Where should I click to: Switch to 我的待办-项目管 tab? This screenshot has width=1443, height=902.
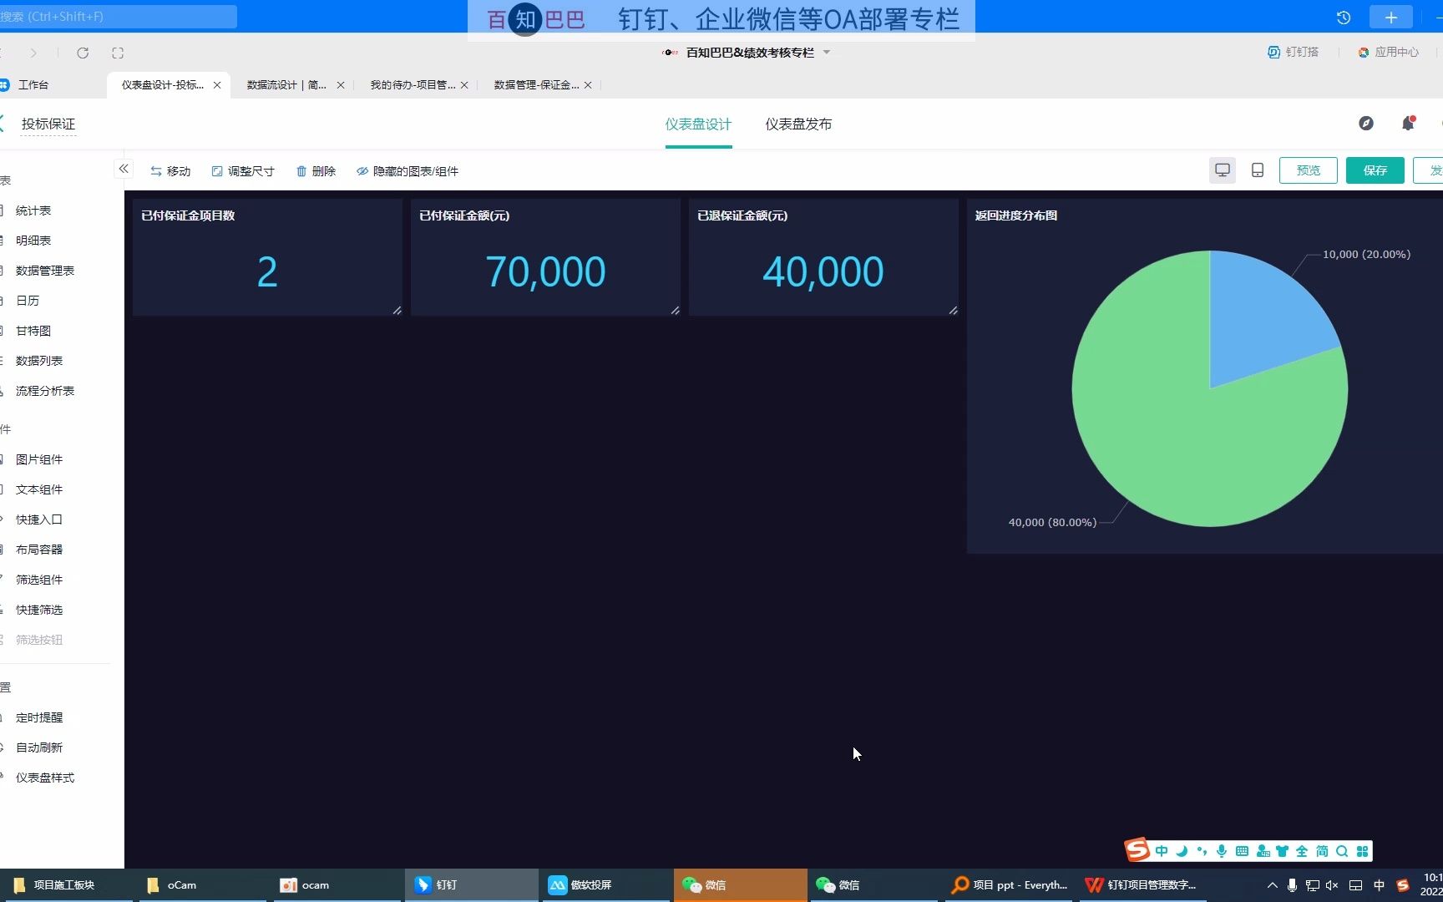click(413, 85)
